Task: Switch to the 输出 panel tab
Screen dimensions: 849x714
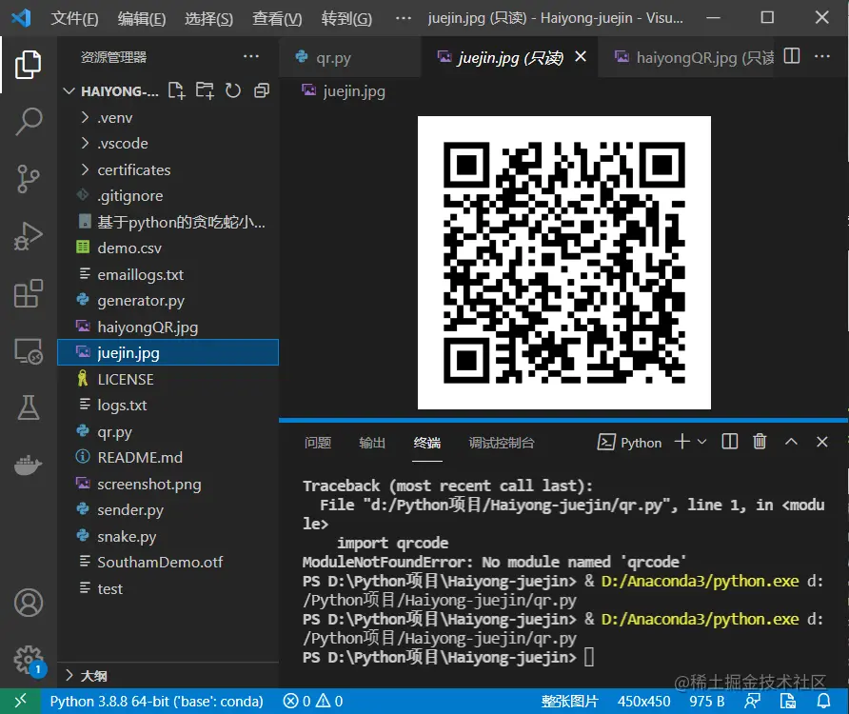Action: tap(372, 443)
